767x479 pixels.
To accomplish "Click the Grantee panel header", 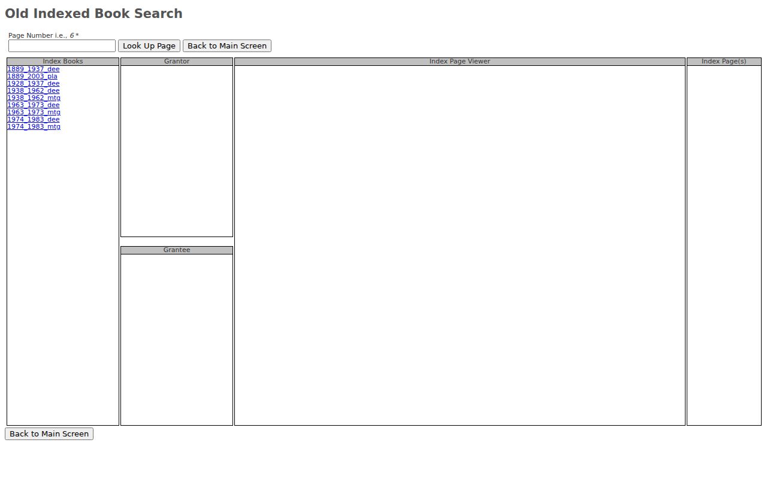I will [177, 250].
